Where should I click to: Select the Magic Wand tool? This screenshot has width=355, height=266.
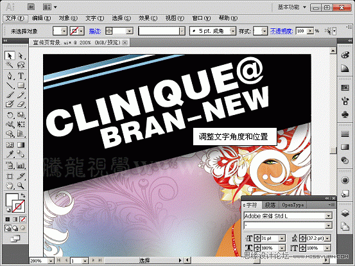click(10, 66)
